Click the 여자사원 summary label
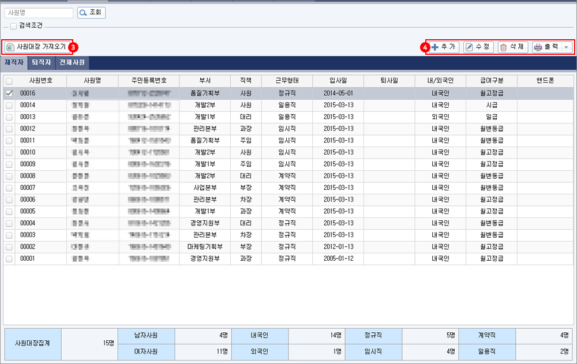The image size is (577, 364). [146, 352]
